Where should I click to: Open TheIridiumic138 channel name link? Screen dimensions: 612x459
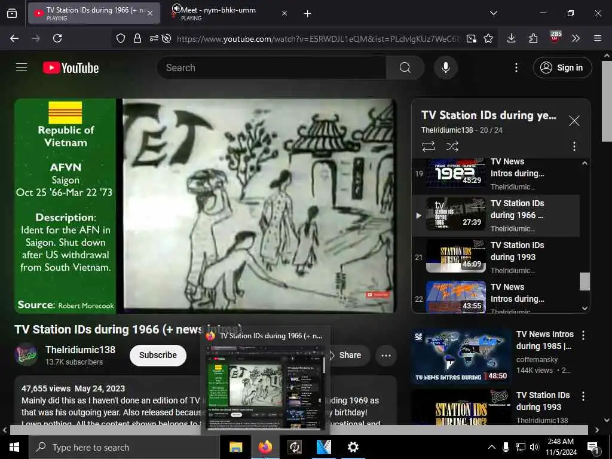point(80,350)
